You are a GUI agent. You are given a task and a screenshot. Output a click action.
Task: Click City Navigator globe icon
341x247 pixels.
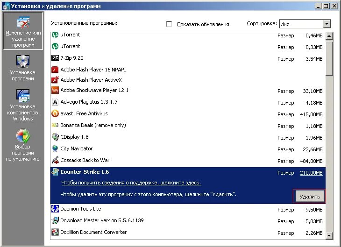point(55,148)
